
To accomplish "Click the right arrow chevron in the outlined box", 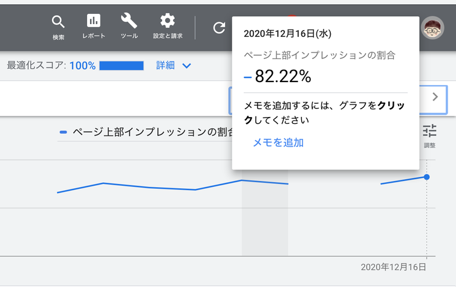I will [x=435, y=97].
